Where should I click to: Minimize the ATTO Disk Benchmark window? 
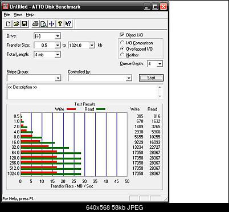click(146, 7)
